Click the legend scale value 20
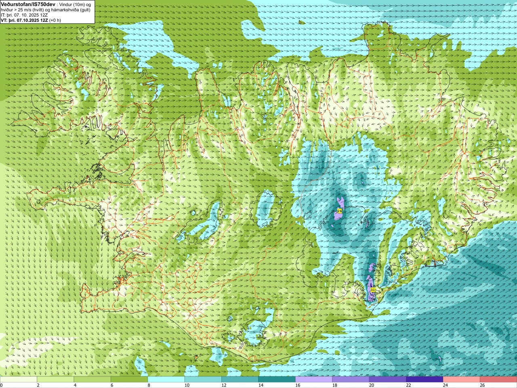 (x=371, y=385)
